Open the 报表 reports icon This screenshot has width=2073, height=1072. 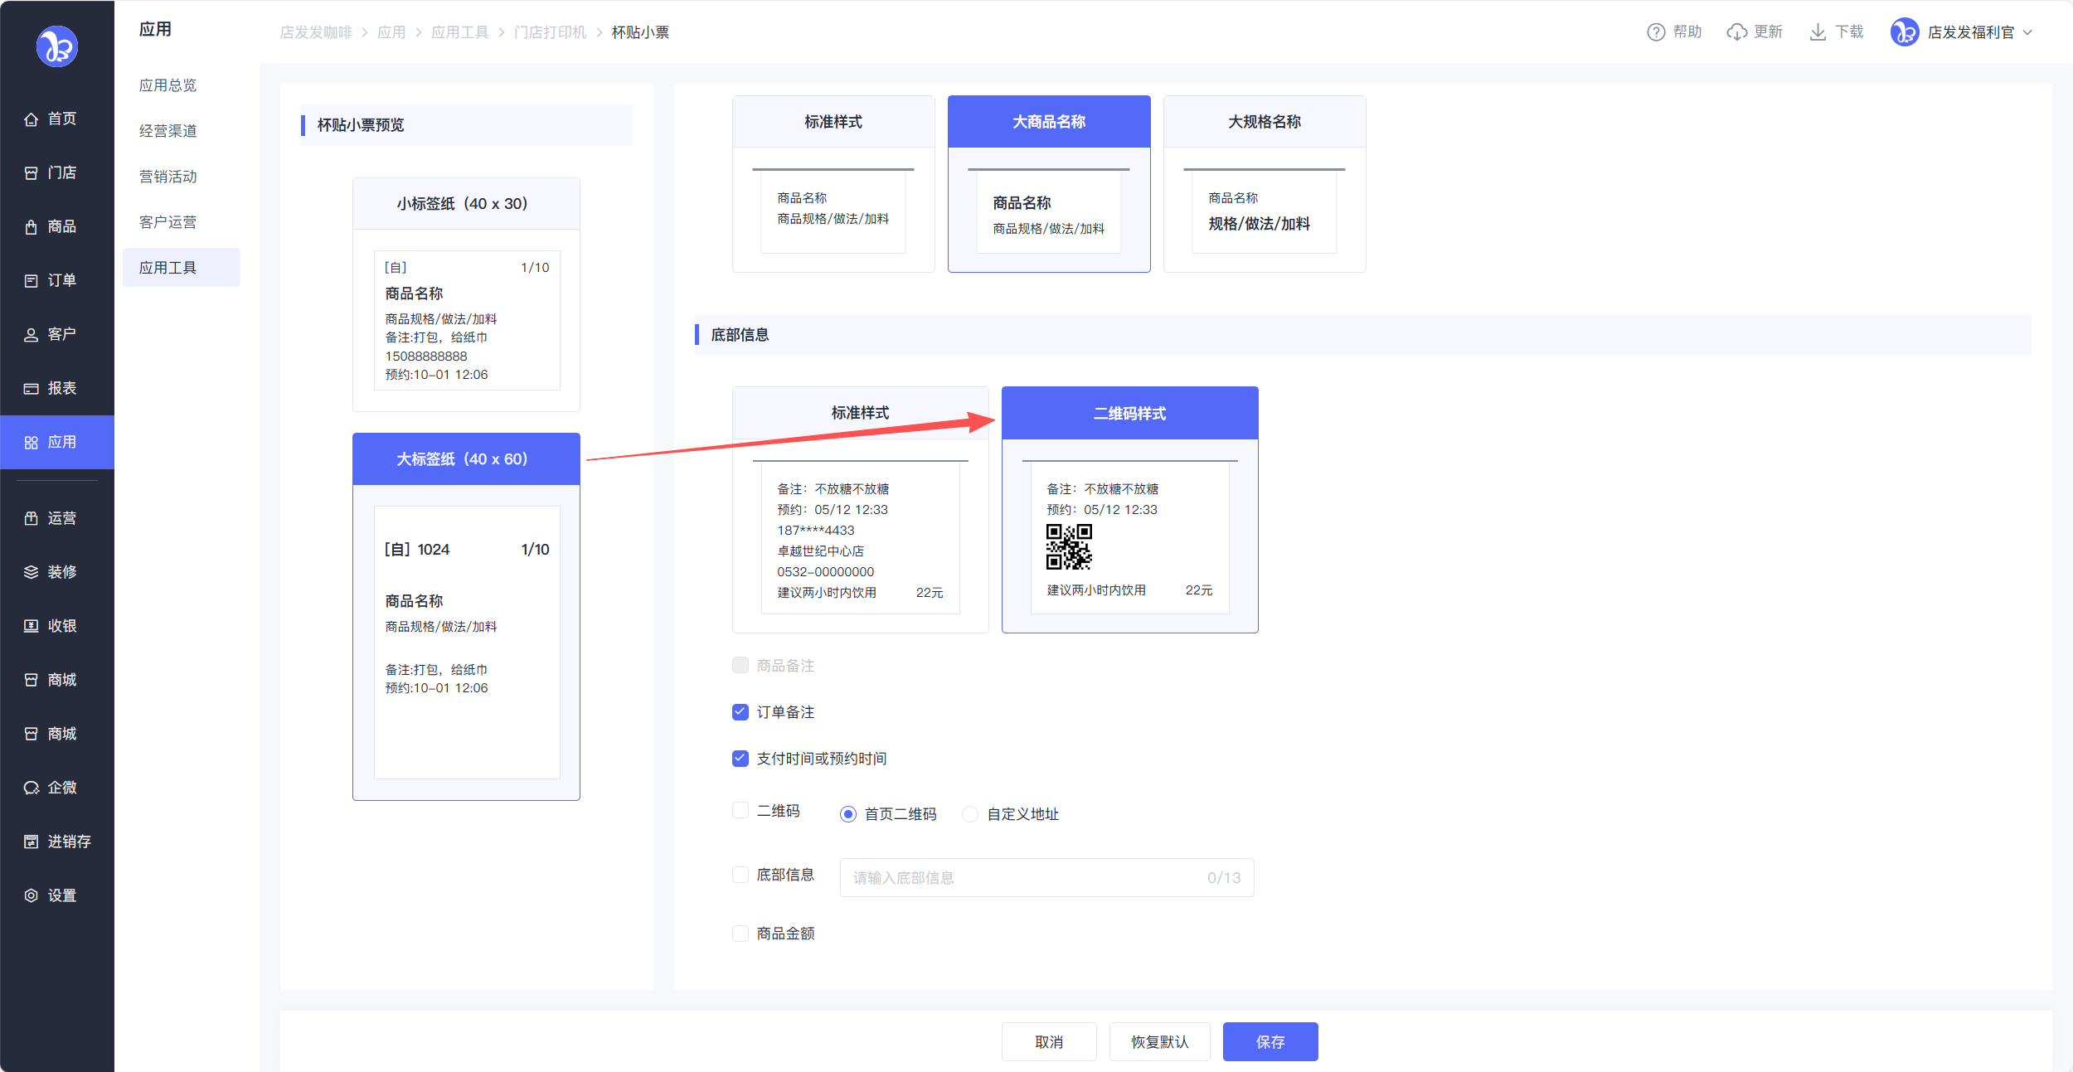coord(31,389)
